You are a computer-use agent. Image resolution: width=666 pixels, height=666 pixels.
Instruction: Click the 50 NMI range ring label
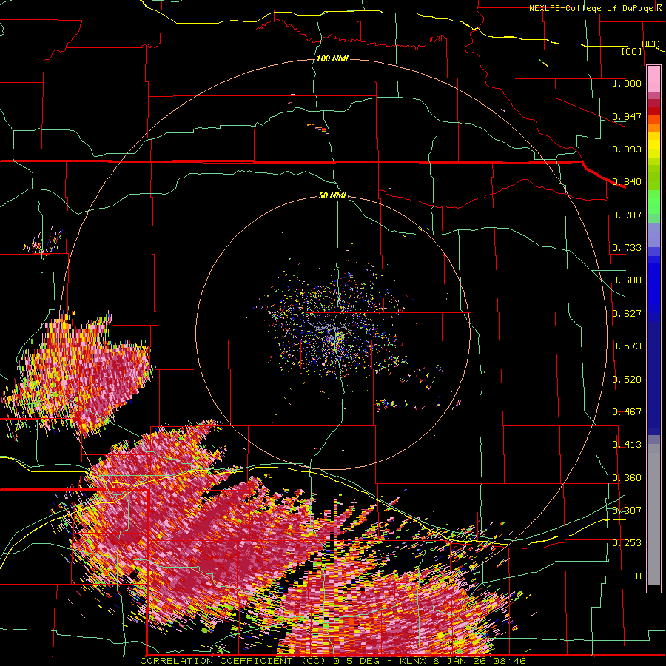[x=332, y=196]
